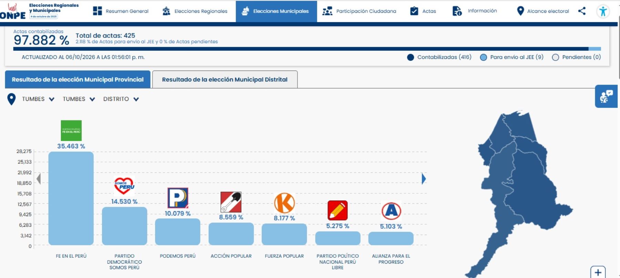Image resolution: width=620 pixels, height=278 pixels.
Task: Select the Municipal Provincial results tab
Action: (x=77, y=79)
